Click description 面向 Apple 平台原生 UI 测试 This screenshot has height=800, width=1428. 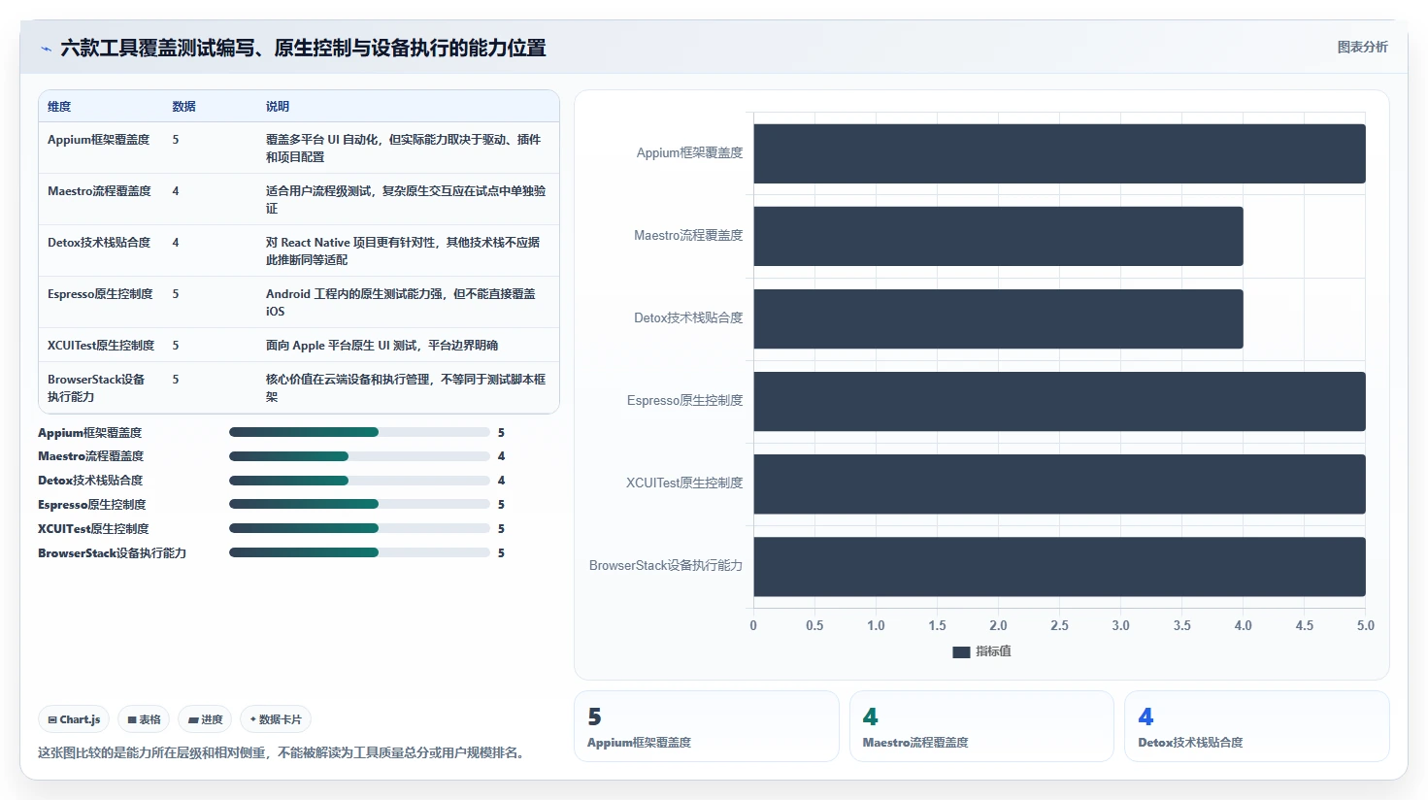click(x=382, y=346)
